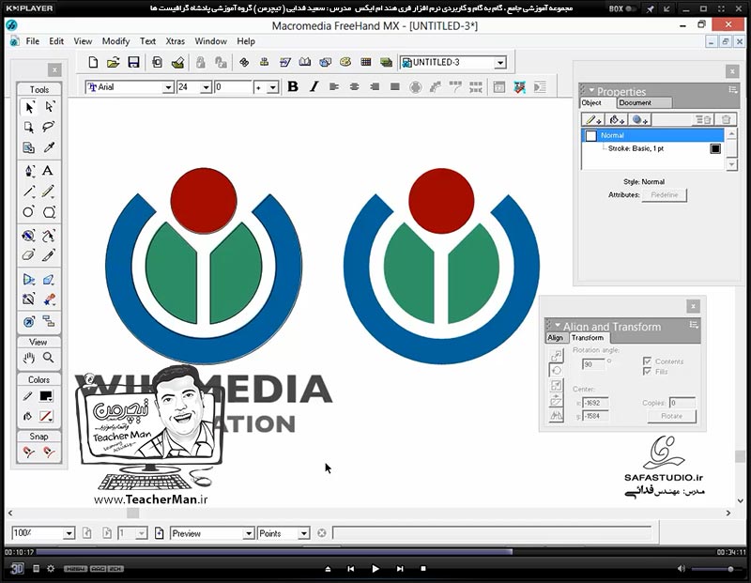The image size is (751, 583).
Task: Select the Subselect tool
Action: [50, 107]
